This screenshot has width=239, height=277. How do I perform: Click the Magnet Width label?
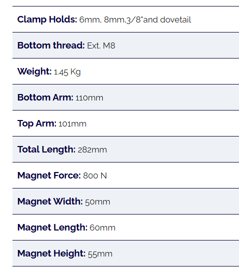tap(50, 201)
